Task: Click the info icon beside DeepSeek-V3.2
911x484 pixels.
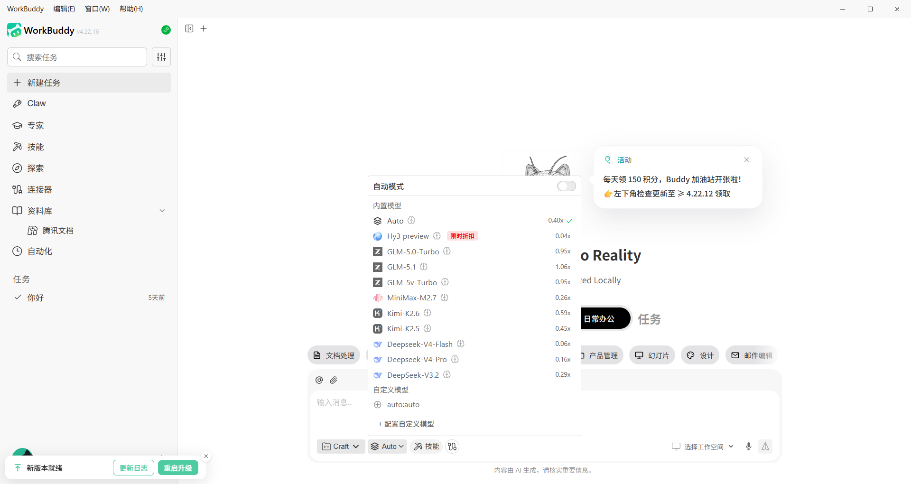Action: (447, 374)
